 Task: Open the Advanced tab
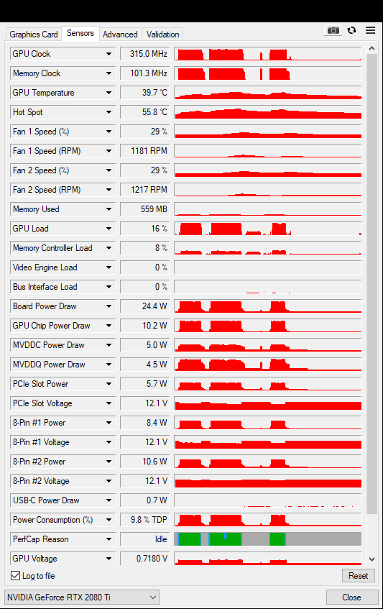point(120,35)
